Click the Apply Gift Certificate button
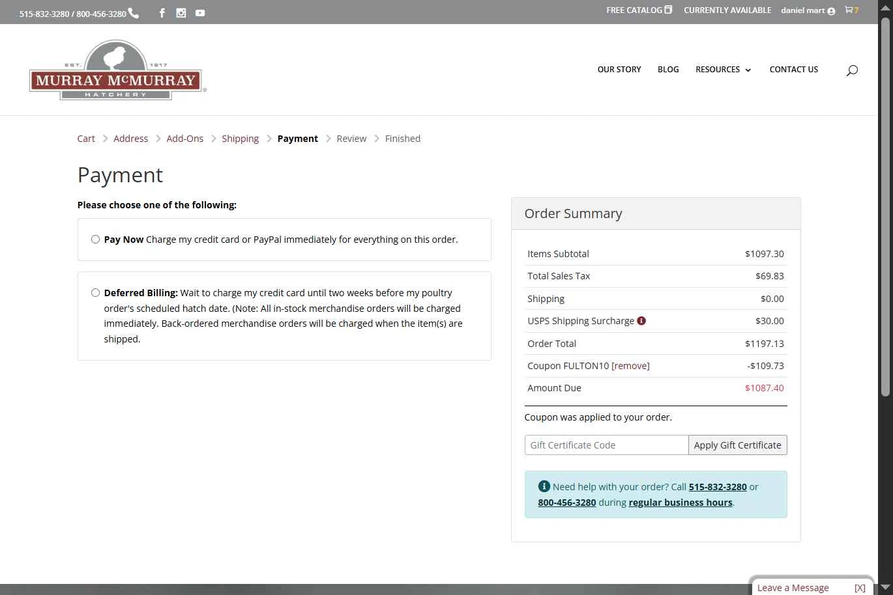The image size is (893, 595). pyautogui.click(x=737, y=445)
